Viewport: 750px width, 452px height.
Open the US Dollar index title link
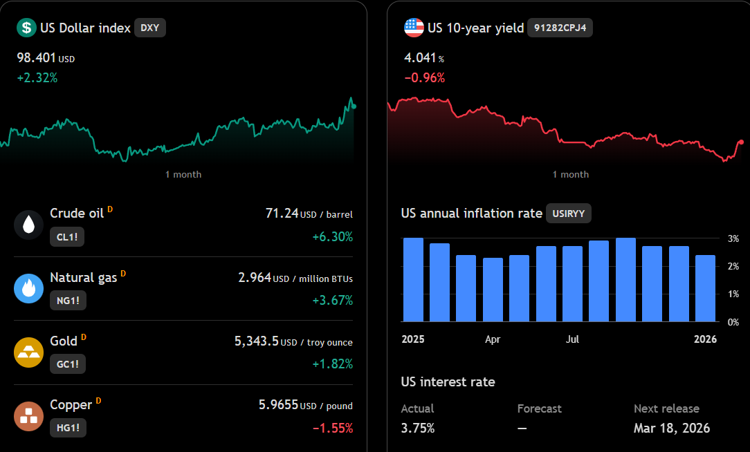(85, 28)
